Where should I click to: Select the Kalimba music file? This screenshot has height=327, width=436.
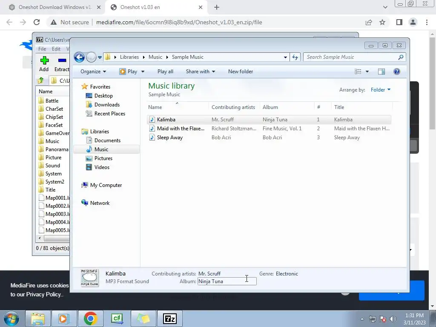coord(269,120)
